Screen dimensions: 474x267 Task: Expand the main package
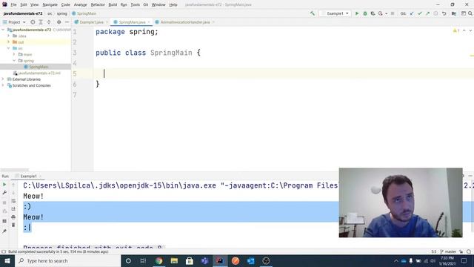(x=14, y=54)
